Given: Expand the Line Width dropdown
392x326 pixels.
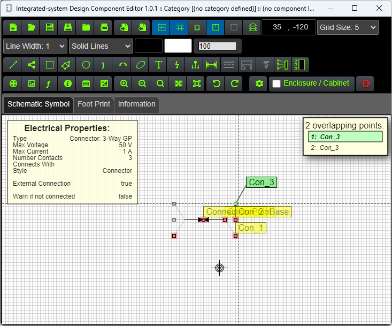Looking at the screenshot, I should [35, 46].
